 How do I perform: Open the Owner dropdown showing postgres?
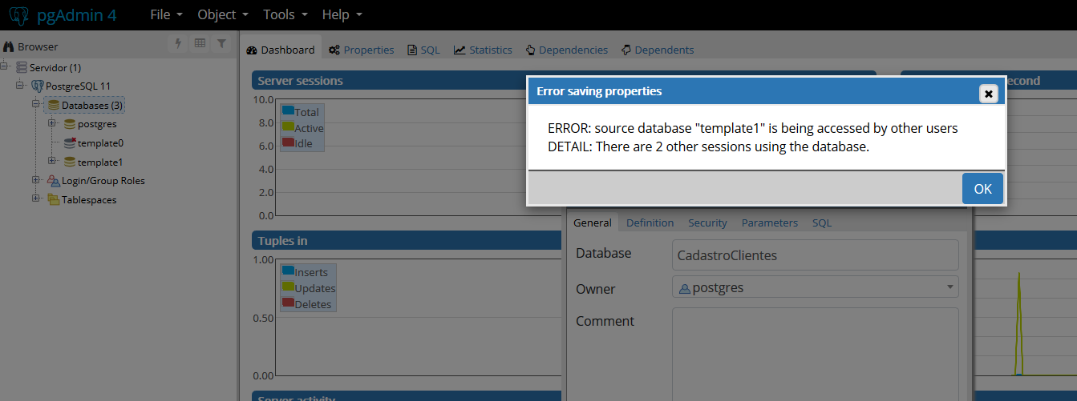tap(816, 287)
